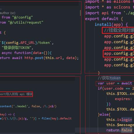
Task: Click the this.islogin statement
Action: tap(119, 120)
